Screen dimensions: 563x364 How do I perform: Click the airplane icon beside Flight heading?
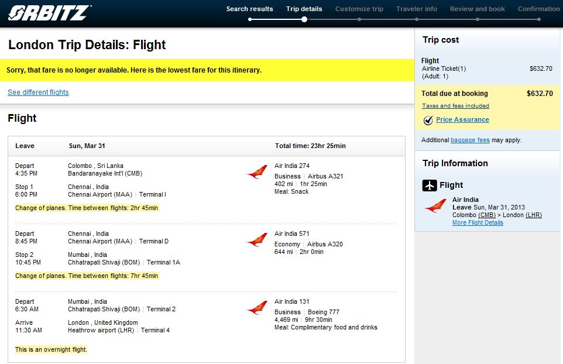(430, 186)
